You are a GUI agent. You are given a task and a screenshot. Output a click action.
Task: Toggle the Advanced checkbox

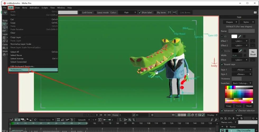click(x=222, y=111)
